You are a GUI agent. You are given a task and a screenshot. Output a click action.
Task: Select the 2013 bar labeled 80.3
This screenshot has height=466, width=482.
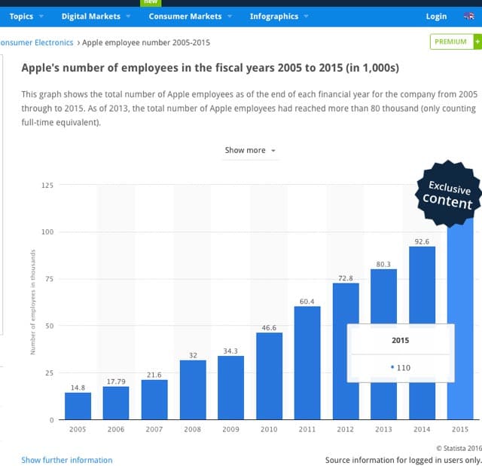point(383,296)
